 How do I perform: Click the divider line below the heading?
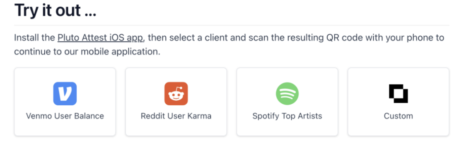[232, 25]
